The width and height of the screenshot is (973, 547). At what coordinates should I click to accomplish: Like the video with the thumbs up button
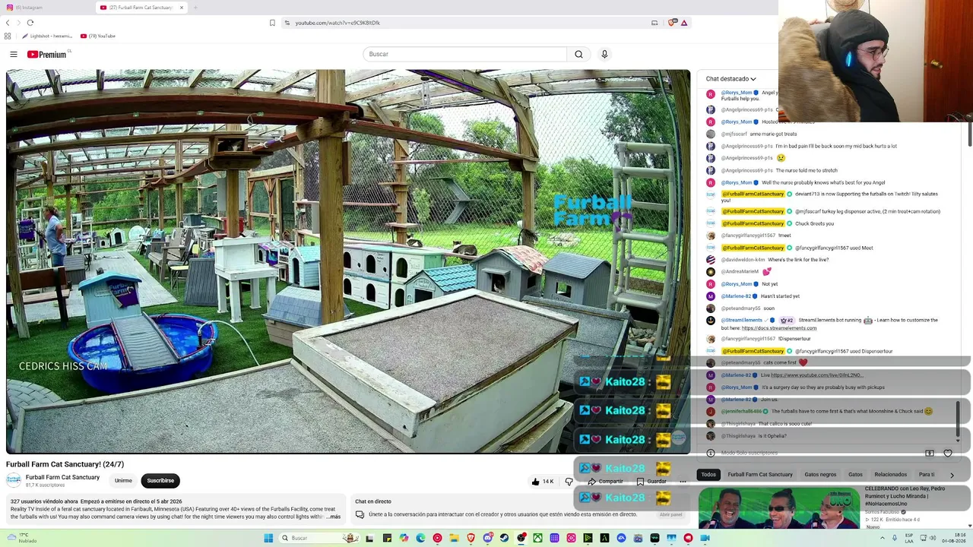click(x=542, y=482)
